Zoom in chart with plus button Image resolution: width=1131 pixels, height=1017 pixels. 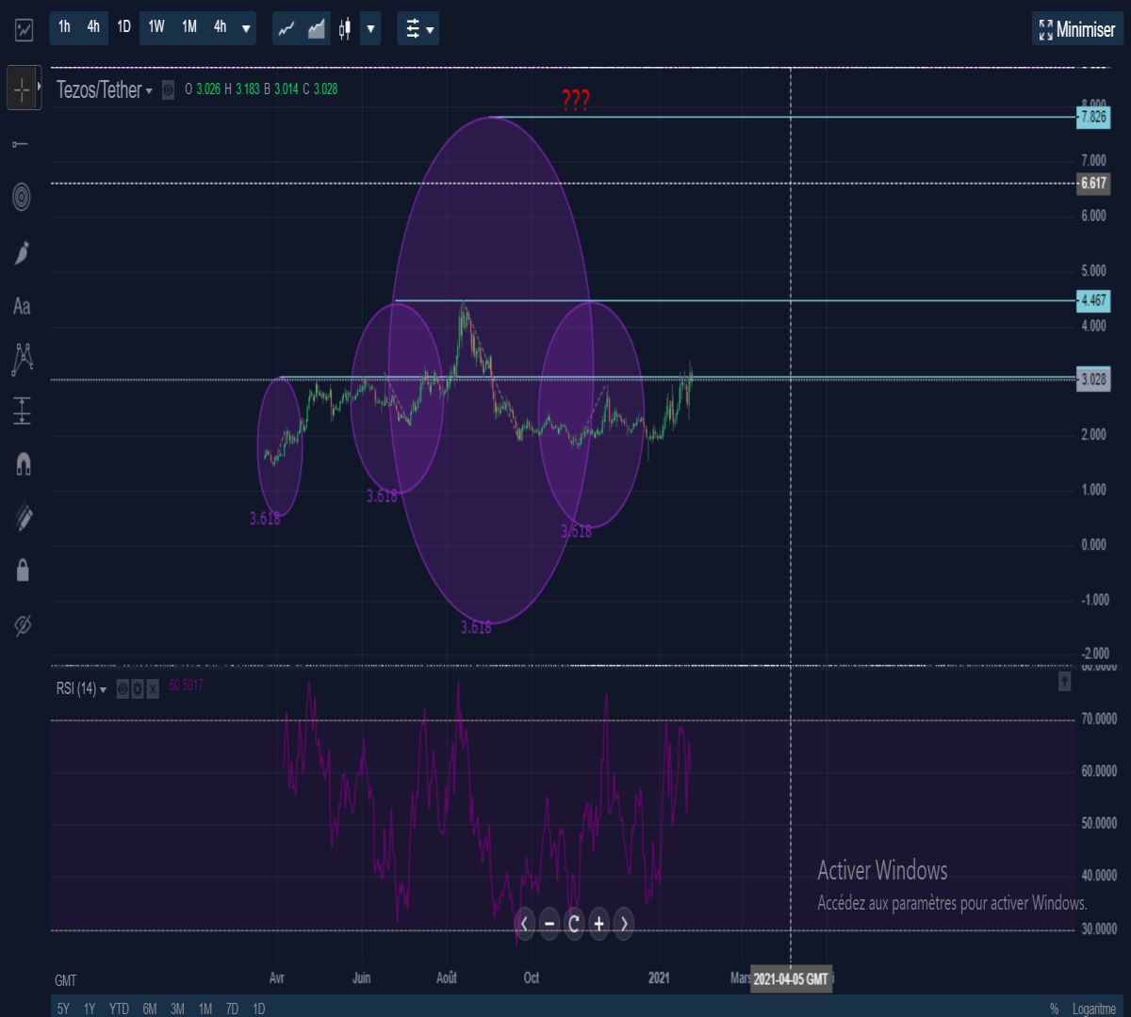click(x=598, y=924)
